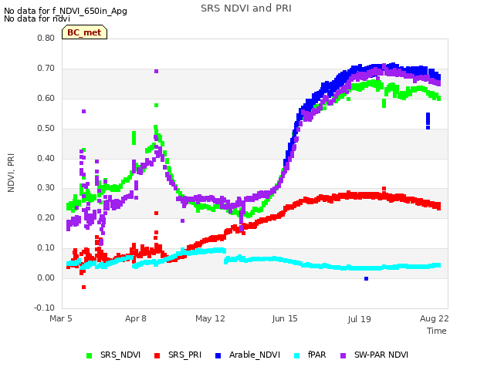This screenshot has height=370, width=494.
Task: Click the Mar 5 x-axis label
Action: click(61, 318)
